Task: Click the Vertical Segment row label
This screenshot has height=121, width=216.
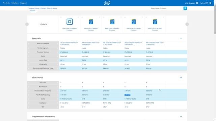Action: [x=43, y=48]
